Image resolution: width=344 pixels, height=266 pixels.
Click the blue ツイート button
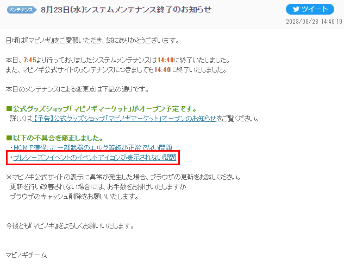[310, 9]
